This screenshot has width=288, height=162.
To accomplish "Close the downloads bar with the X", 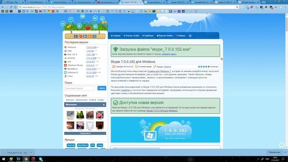I will coord(285,152).
